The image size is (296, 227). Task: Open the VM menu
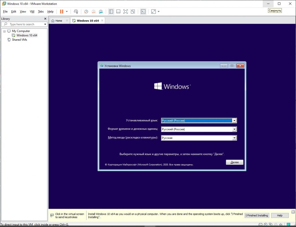point(32,12)
